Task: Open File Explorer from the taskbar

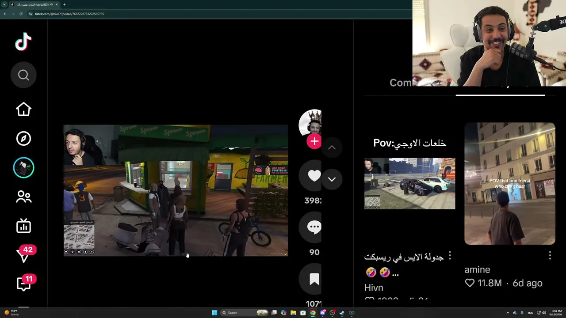Action: (x=293, y=313)
